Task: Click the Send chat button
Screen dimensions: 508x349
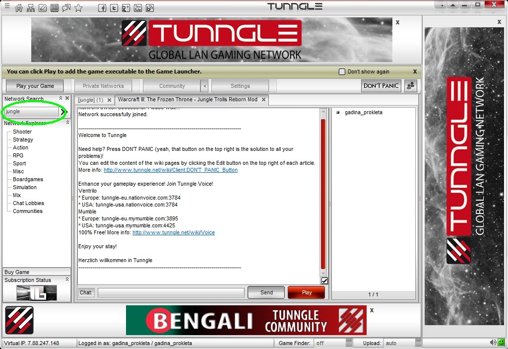Action: pos(266,292)
